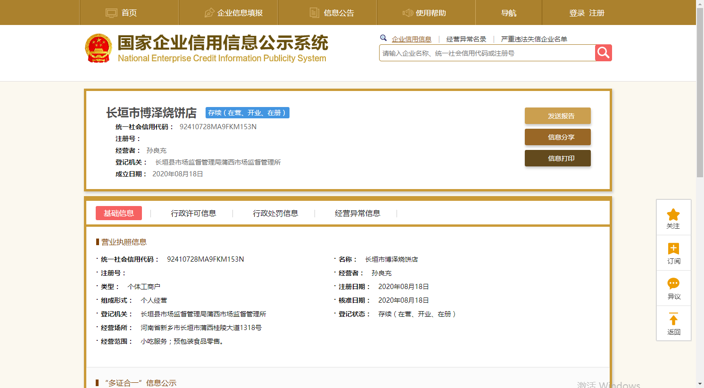Switch to the 行政处罚信息 tab
The height and width of the screenshot is (388, 704).
point(275,213)
